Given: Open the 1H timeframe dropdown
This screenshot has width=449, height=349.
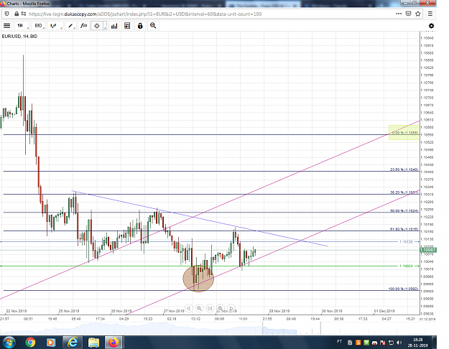Looking at the screenshot, I should [22, 26].
